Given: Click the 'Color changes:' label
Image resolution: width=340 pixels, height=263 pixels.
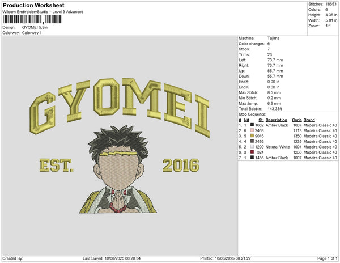Looking at the screenshot, I should [252, 44].
